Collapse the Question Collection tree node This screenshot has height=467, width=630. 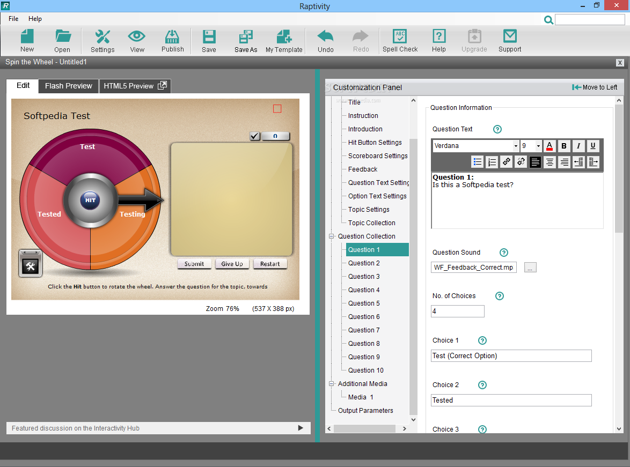332,236
